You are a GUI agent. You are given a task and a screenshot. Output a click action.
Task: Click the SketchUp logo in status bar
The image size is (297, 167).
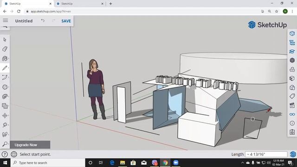tap(293, 154)
